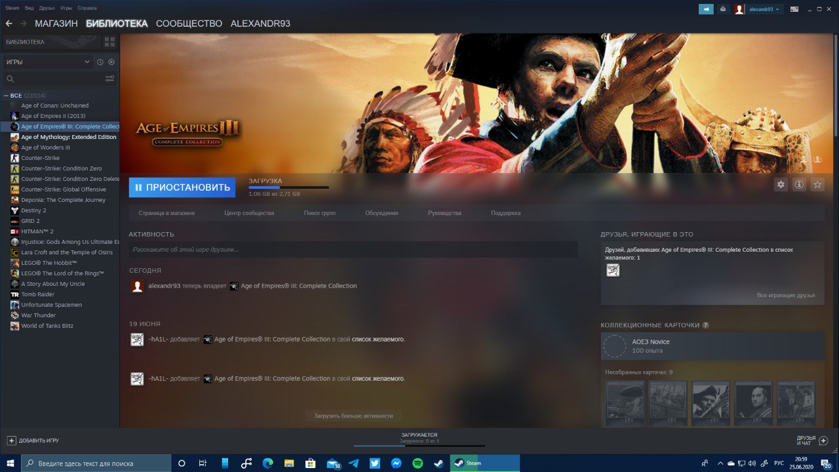Go forward with the right arrow
839x472 pixels.
(x=24, y=24)
